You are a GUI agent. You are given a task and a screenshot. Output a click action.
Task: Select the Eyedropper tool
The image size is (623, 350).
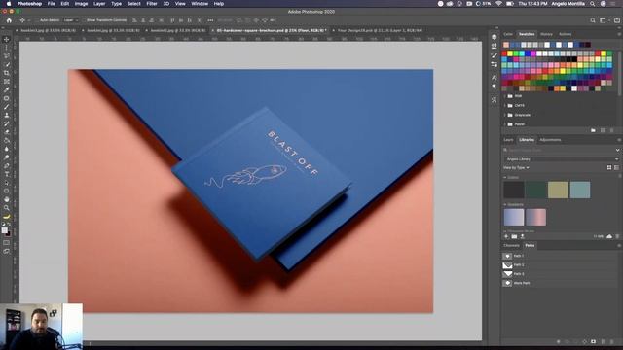[x=7, y=89]
